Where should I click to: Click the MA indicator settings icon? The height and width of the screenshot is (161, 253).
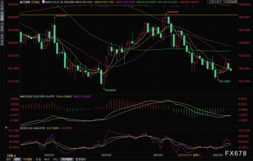click(x=42, y=2)
